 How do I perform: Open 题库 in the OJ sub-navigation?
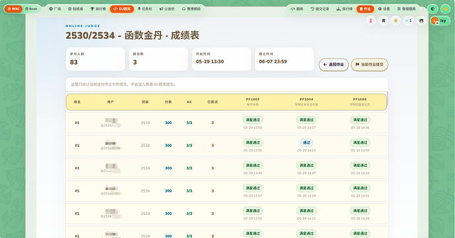click(297, 9)
